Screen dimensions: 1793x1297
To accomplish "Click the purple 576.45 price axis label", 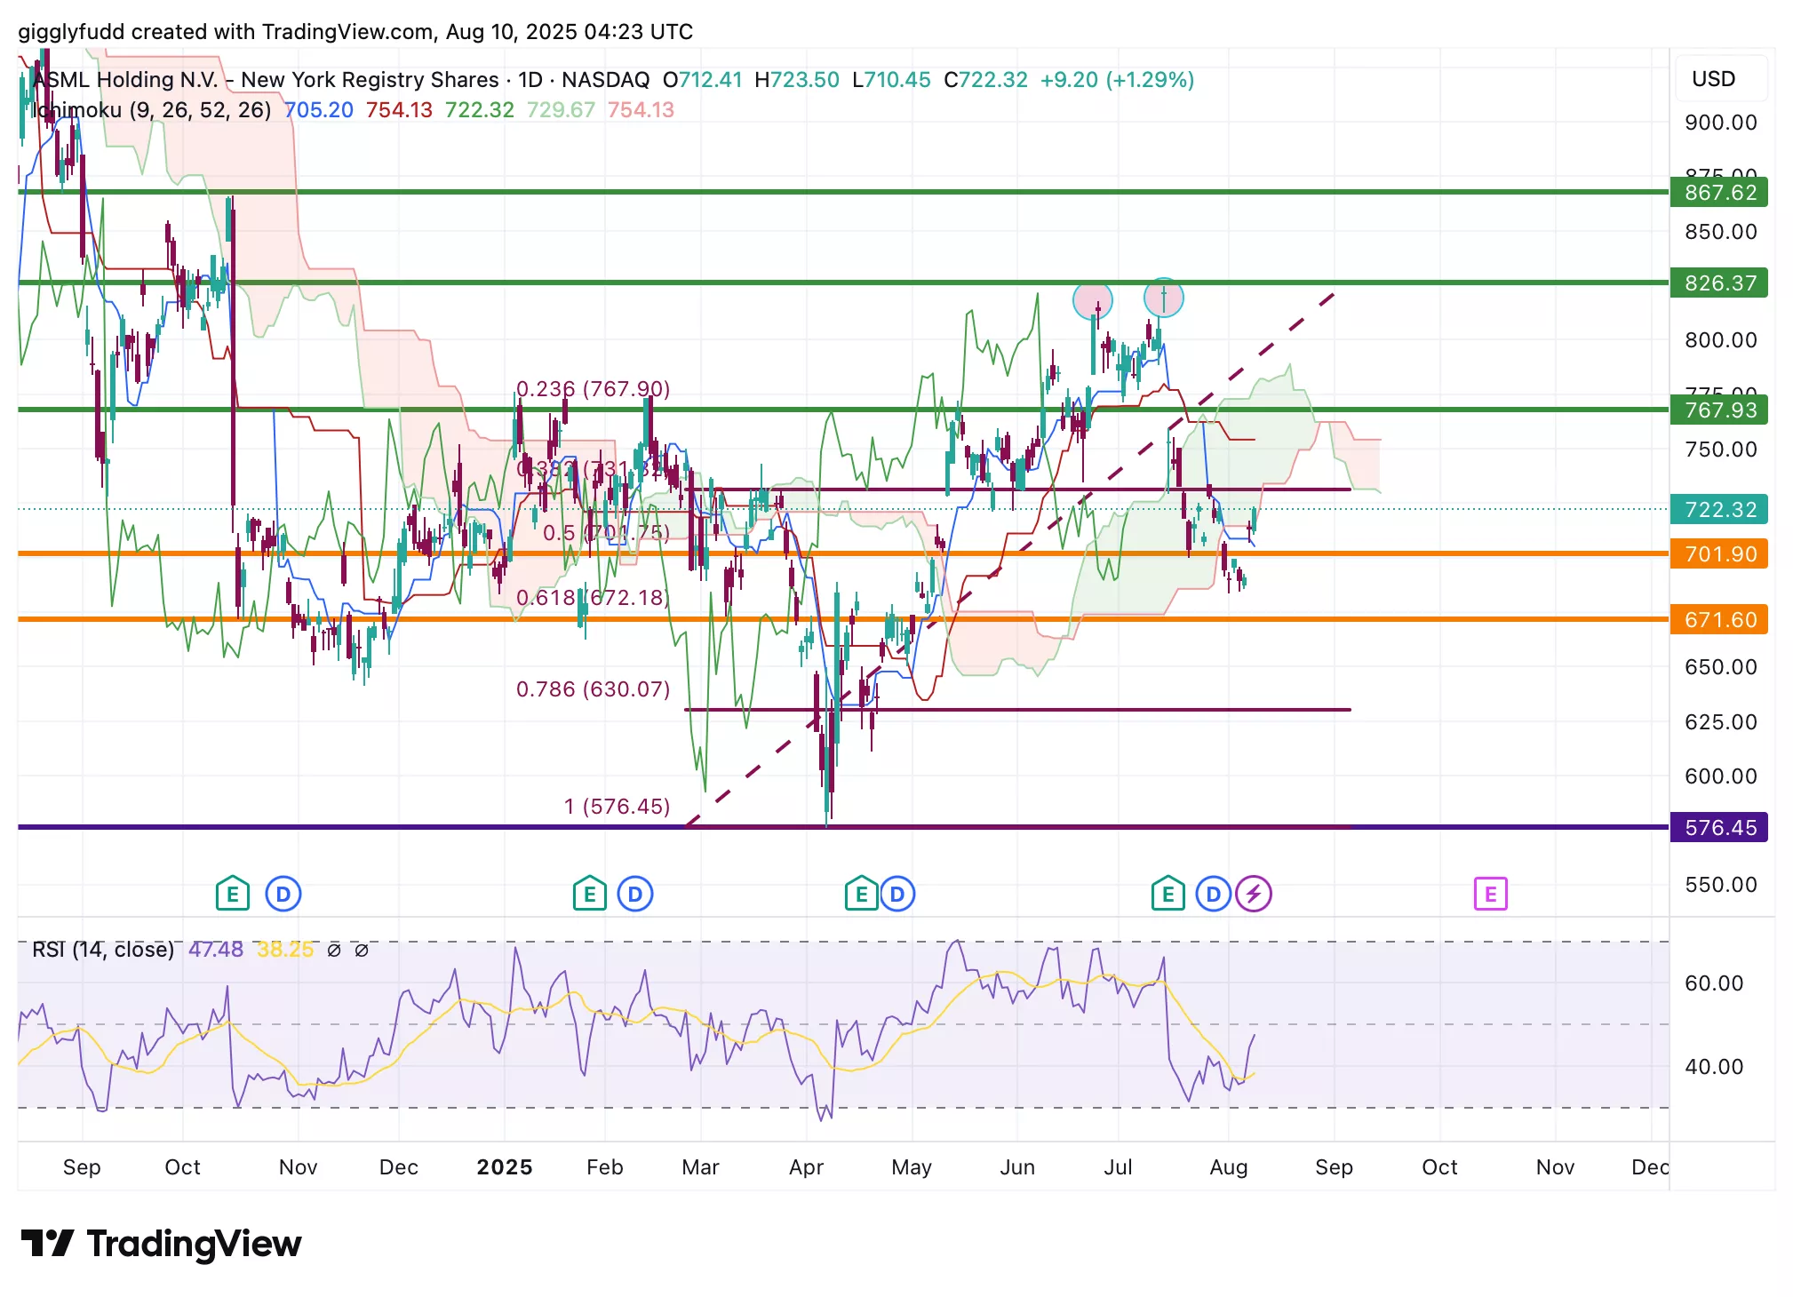I will tap(1719, 828).
